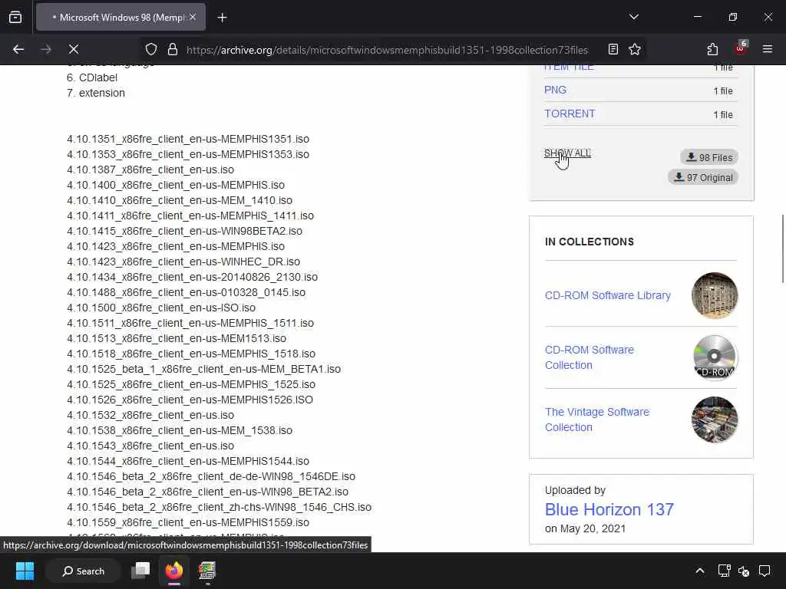Open CD-ROM Software Collection link
Viewport: 786px width, 589px height.
click(x=589, y=357)
